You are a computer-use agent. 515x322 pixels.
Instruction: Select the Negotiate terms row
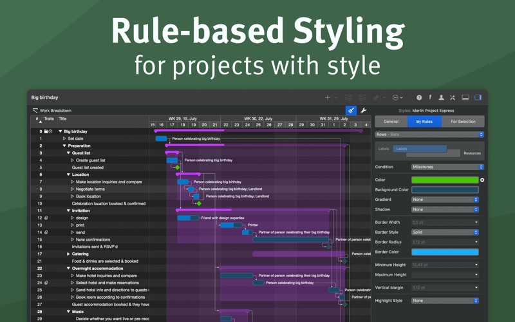tap(90, 189)
